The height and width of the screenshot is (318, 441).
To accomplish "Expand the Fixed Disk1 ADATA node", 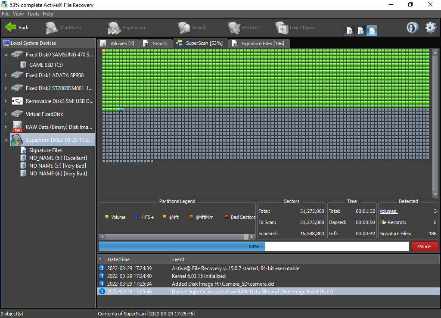I will pos(6,75).
